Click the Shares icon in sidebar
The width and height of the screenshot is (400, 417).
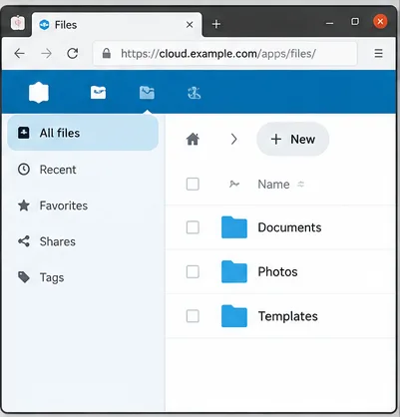24,241
